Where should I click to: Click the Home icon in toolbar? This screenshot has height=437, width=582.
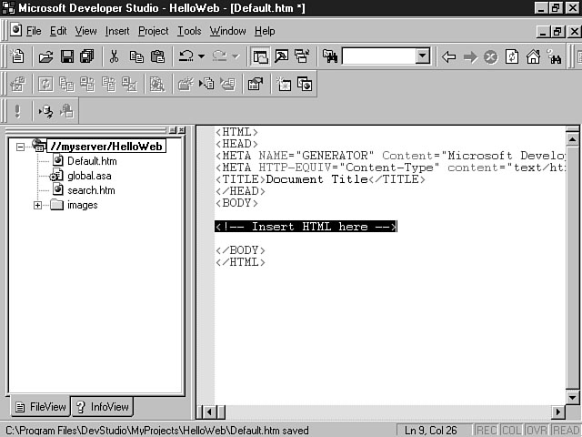pyautogui.click(x=533, y=56)
